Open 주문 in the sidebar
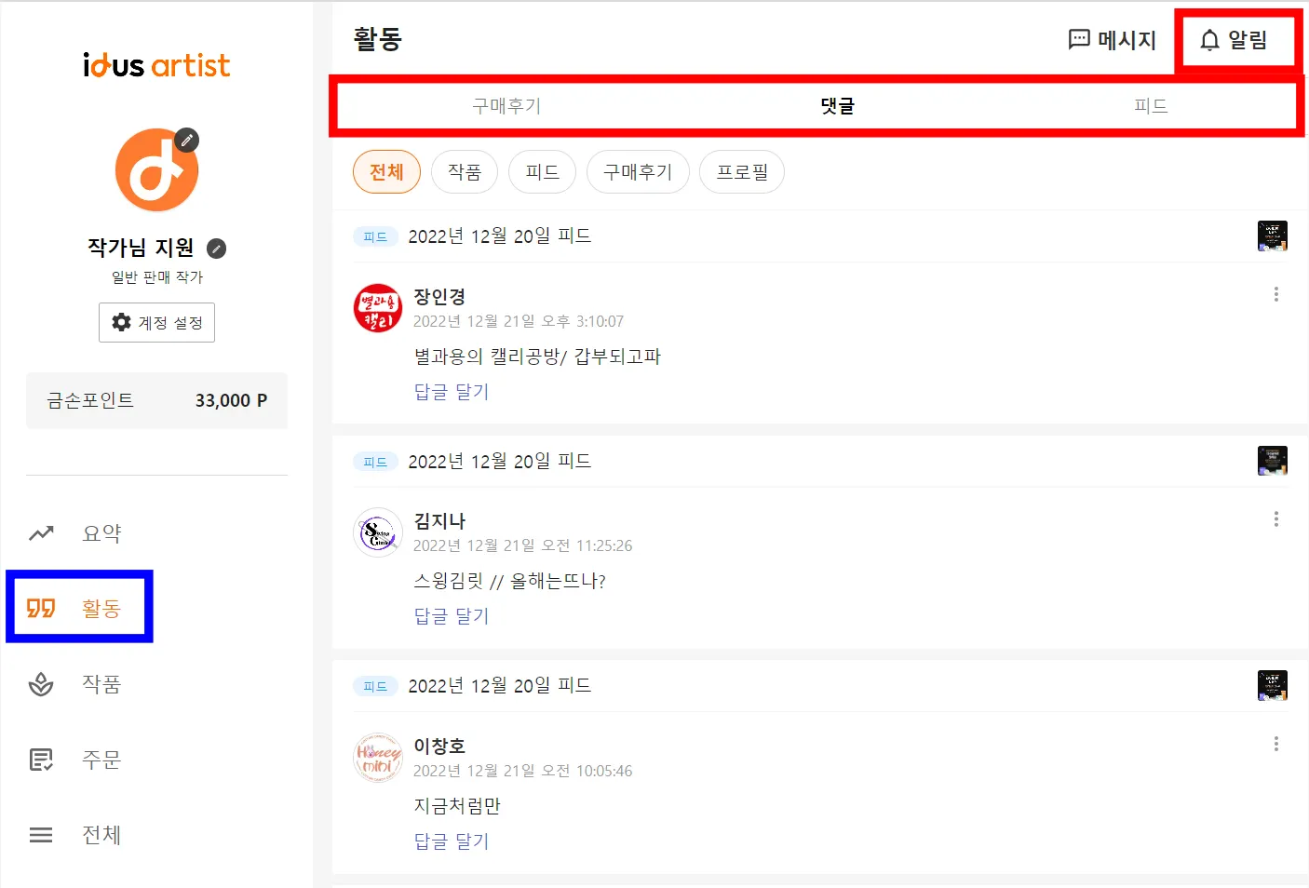 pos(101,760)
